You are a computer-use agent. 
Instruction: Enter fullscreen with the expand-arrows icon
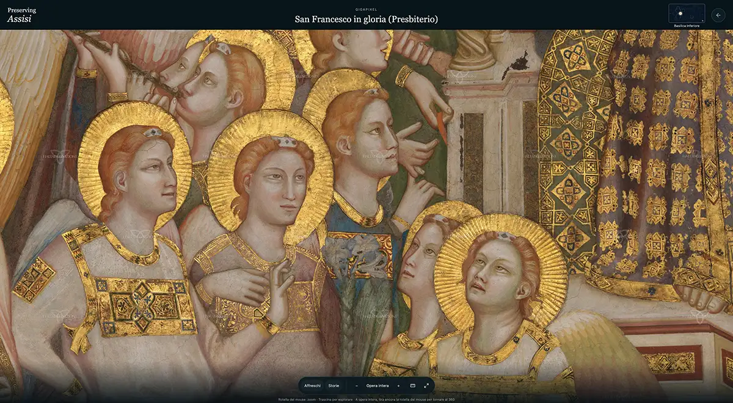coord(426,386)
